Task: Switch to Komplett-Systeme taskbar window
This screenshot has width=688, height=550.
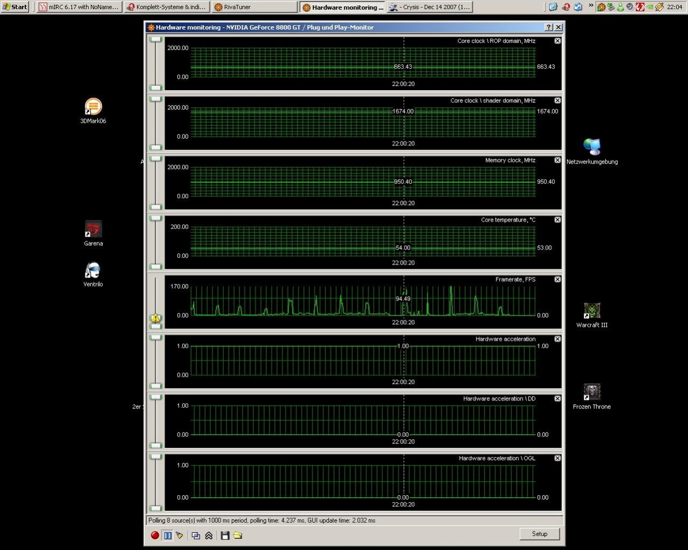Action: pyautogui.click(x=166, y=7)
